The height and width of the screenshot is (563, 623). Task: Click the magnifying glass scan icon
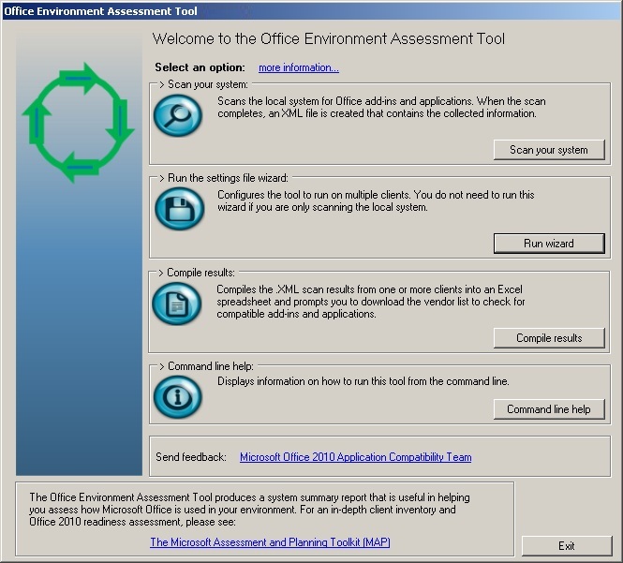click(x=178, y=115)
